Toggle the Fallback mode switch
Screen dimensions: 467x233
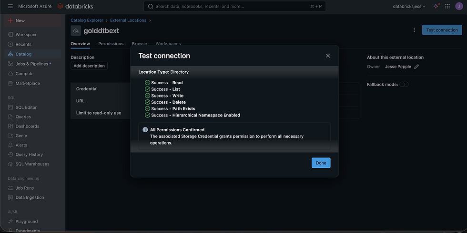coord(404,84)
